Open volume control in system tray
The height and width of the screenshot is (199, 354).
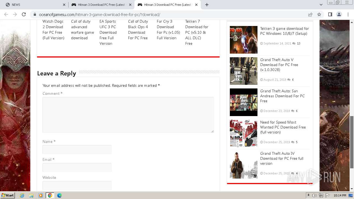click(x=314, y=195)
